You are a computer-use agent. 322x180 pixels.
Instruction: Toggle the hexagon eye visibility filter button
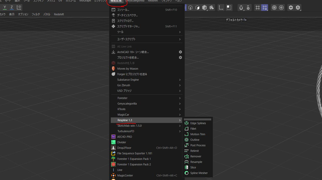tap(291, 8)
